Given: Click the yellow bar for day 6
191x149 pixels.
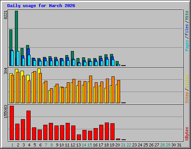Looking at the screenshot, I should (x=39, y=71).
